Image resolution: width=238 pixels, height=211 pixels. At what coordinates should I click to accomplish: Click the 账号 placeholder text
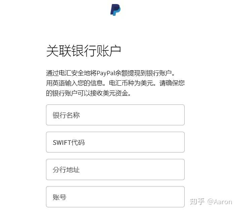pos(59,197)
